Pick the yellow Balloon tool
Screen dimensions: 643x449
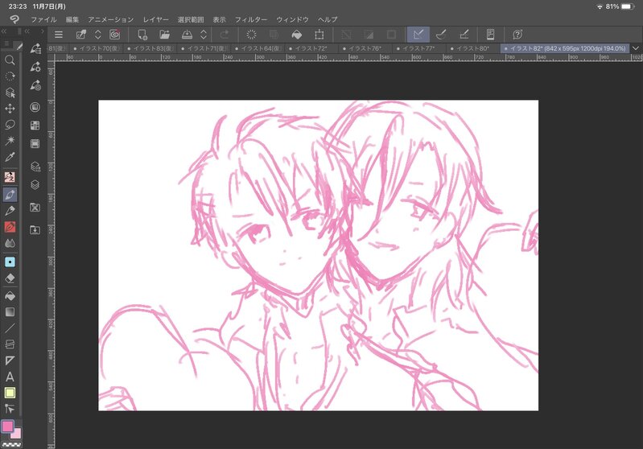click(10, 393)
